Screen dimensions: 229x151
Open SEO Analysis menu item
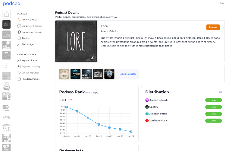pos(28,44)
